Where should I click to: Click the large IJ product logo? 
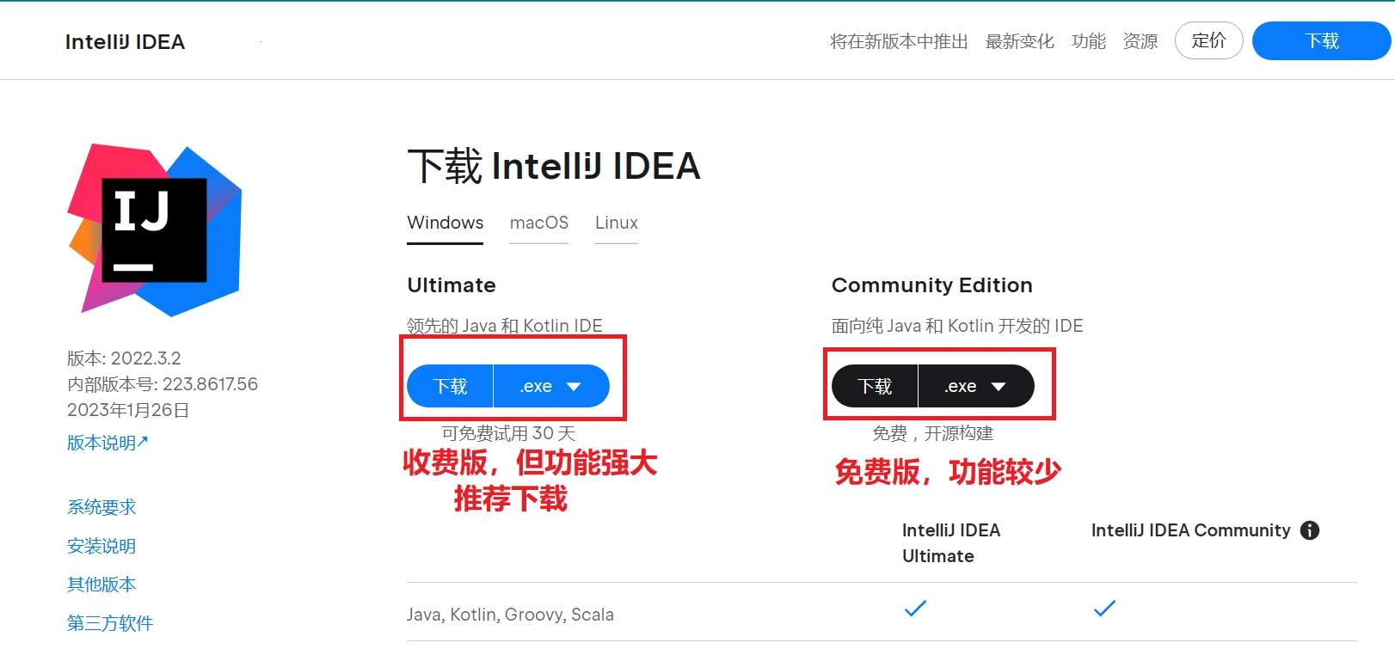point(155,230)
